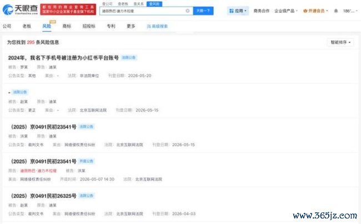Switch to the 商标 tab
361x224 pixels.
tap(67, 26)
